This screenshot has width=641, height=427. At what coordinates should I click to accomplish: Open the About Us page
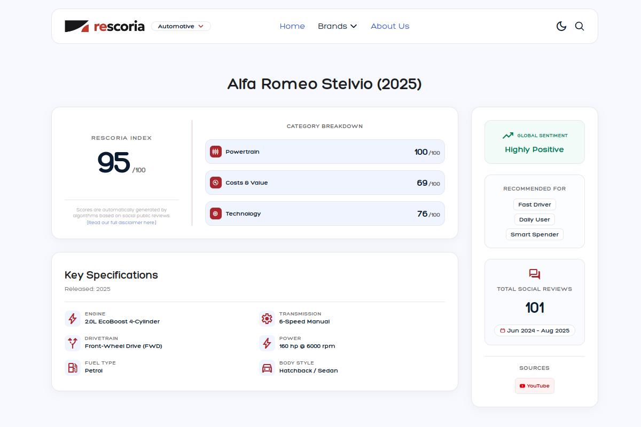coord(390,26)
